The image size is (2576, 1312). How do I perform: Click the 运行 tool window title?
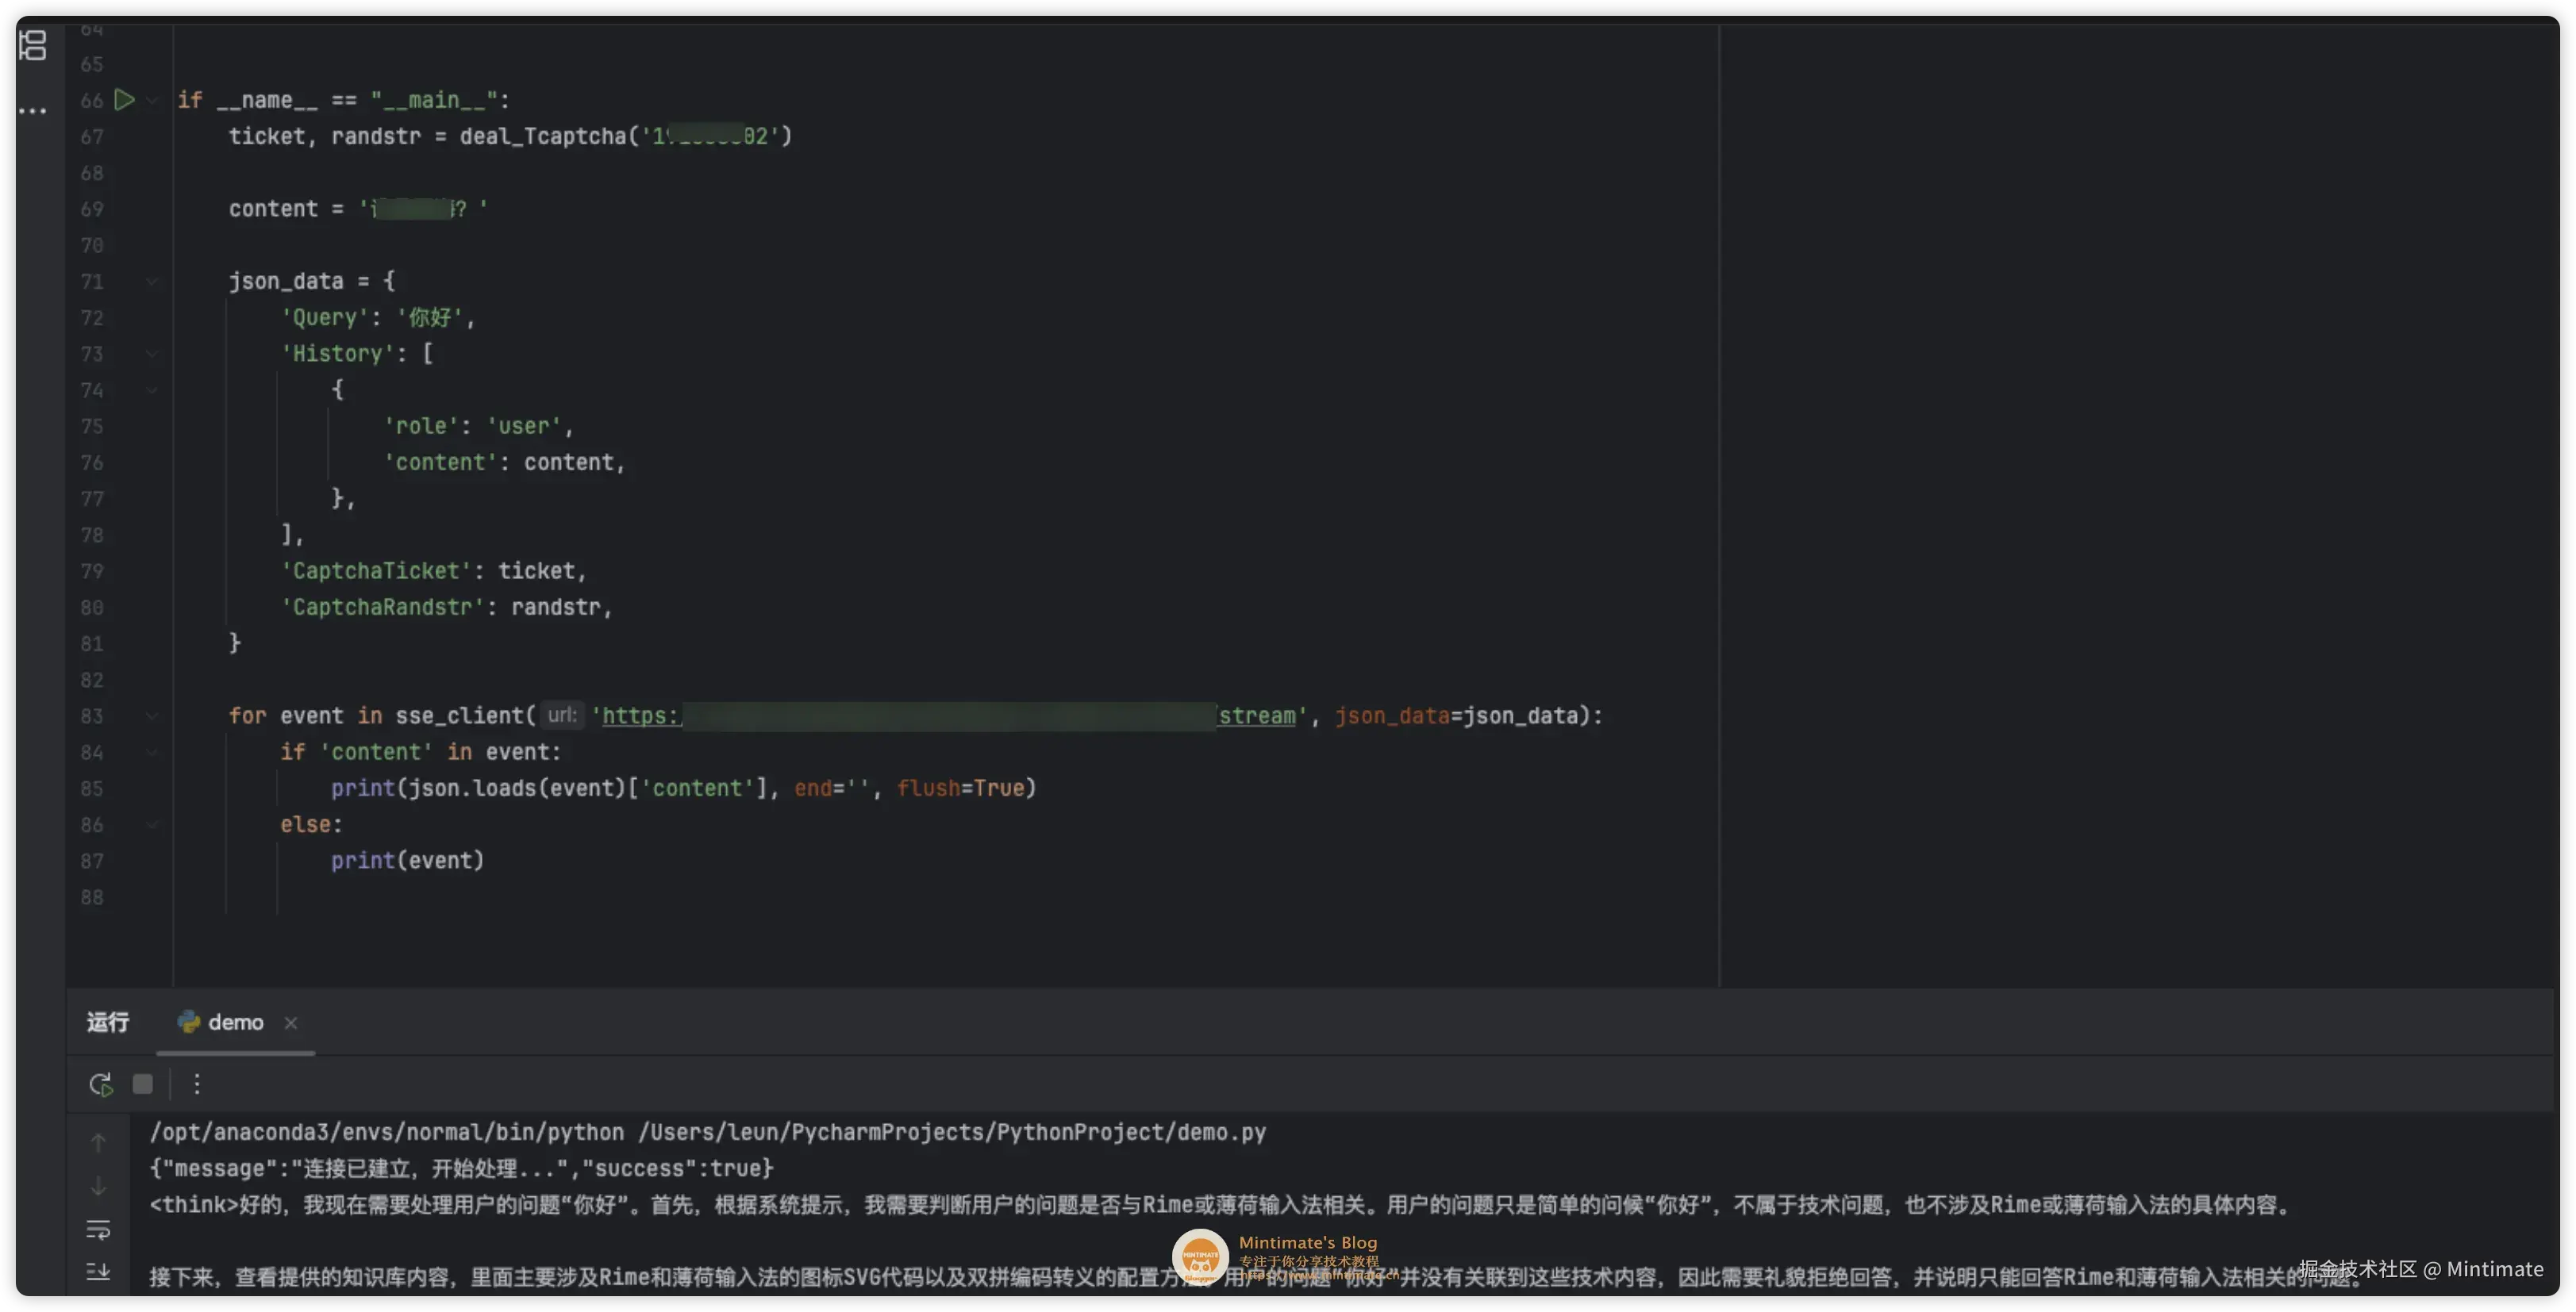pyautogui.click(x=107, y=1022)
